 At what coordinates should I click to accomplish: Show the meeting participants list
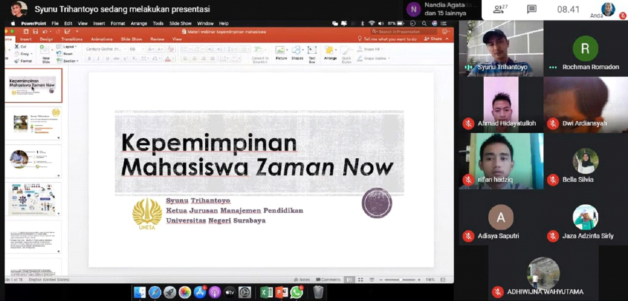[x=499, y=10]
